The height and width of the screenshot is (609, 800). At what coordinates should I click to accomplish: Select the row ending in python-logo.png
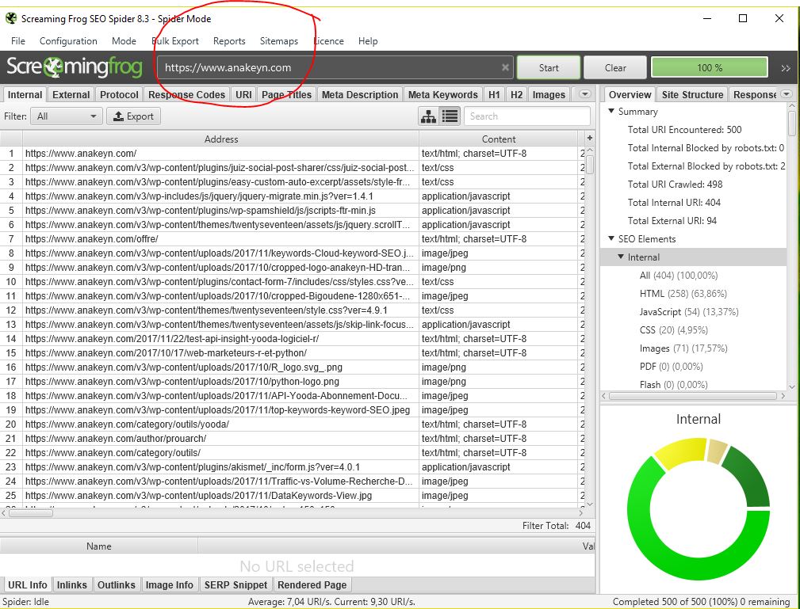(x=293, y=382)
